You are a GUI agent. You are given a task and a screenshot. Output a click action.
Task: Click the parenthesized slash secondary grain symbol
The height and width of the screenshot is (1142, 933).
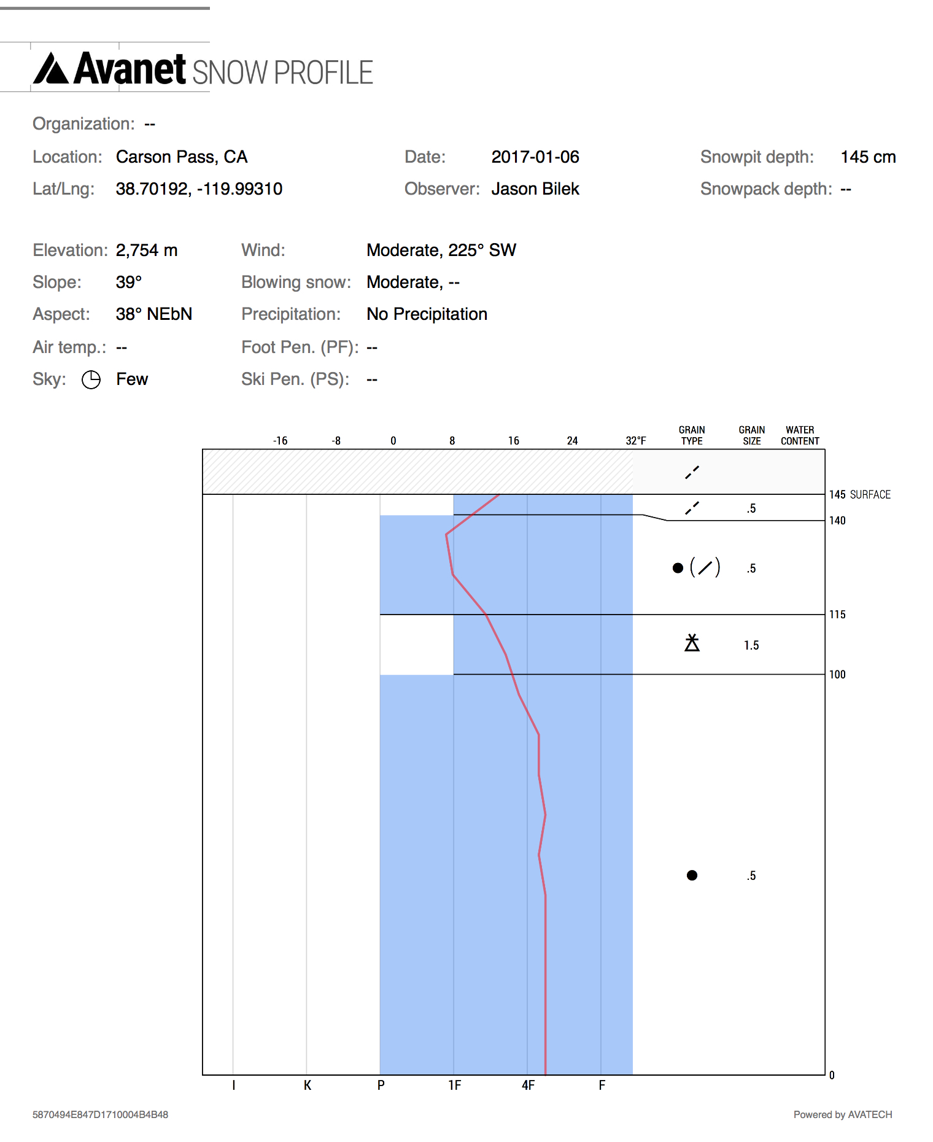click(705, 567)
